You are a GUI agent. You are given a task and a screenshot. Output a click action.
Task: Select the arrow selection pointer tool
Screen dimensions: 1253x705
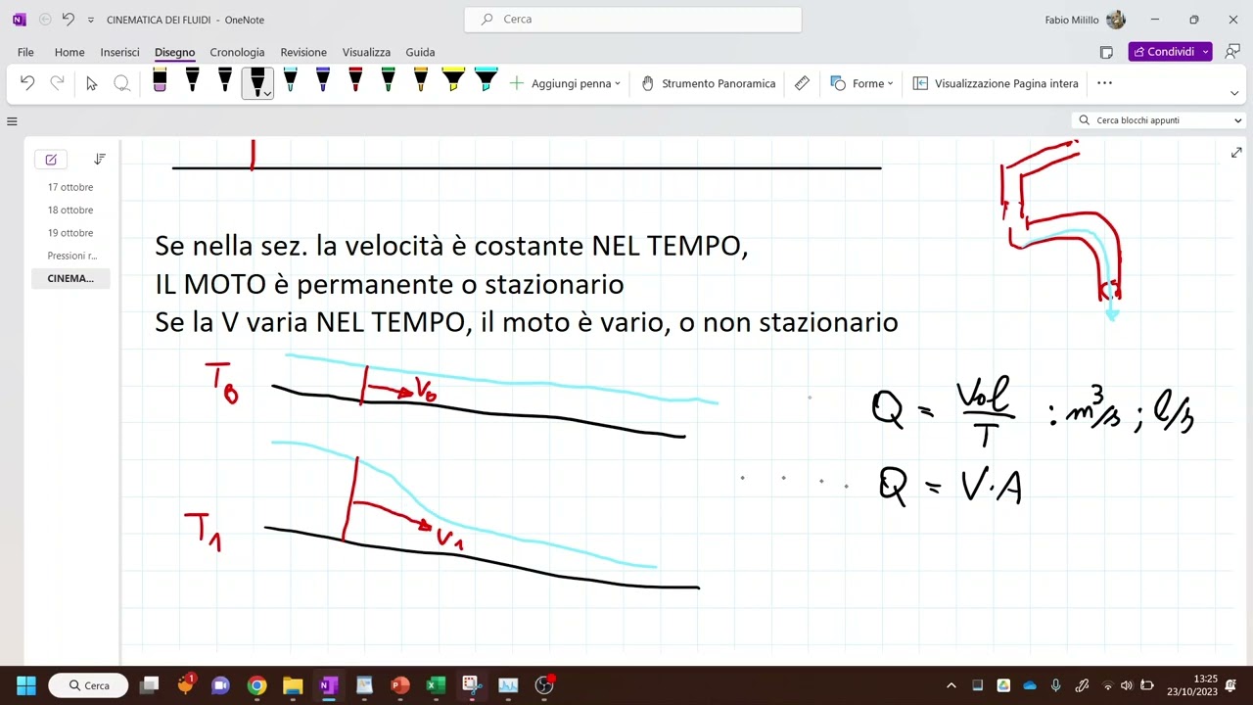tap(92, 83)
